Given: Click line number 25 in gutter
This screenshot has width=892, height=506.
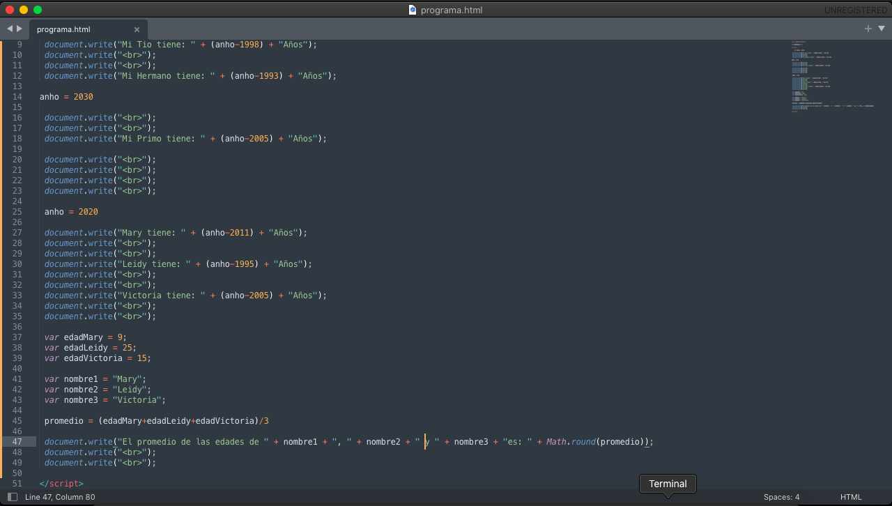Looking at the screenshot, I should [x=17, y=212].
